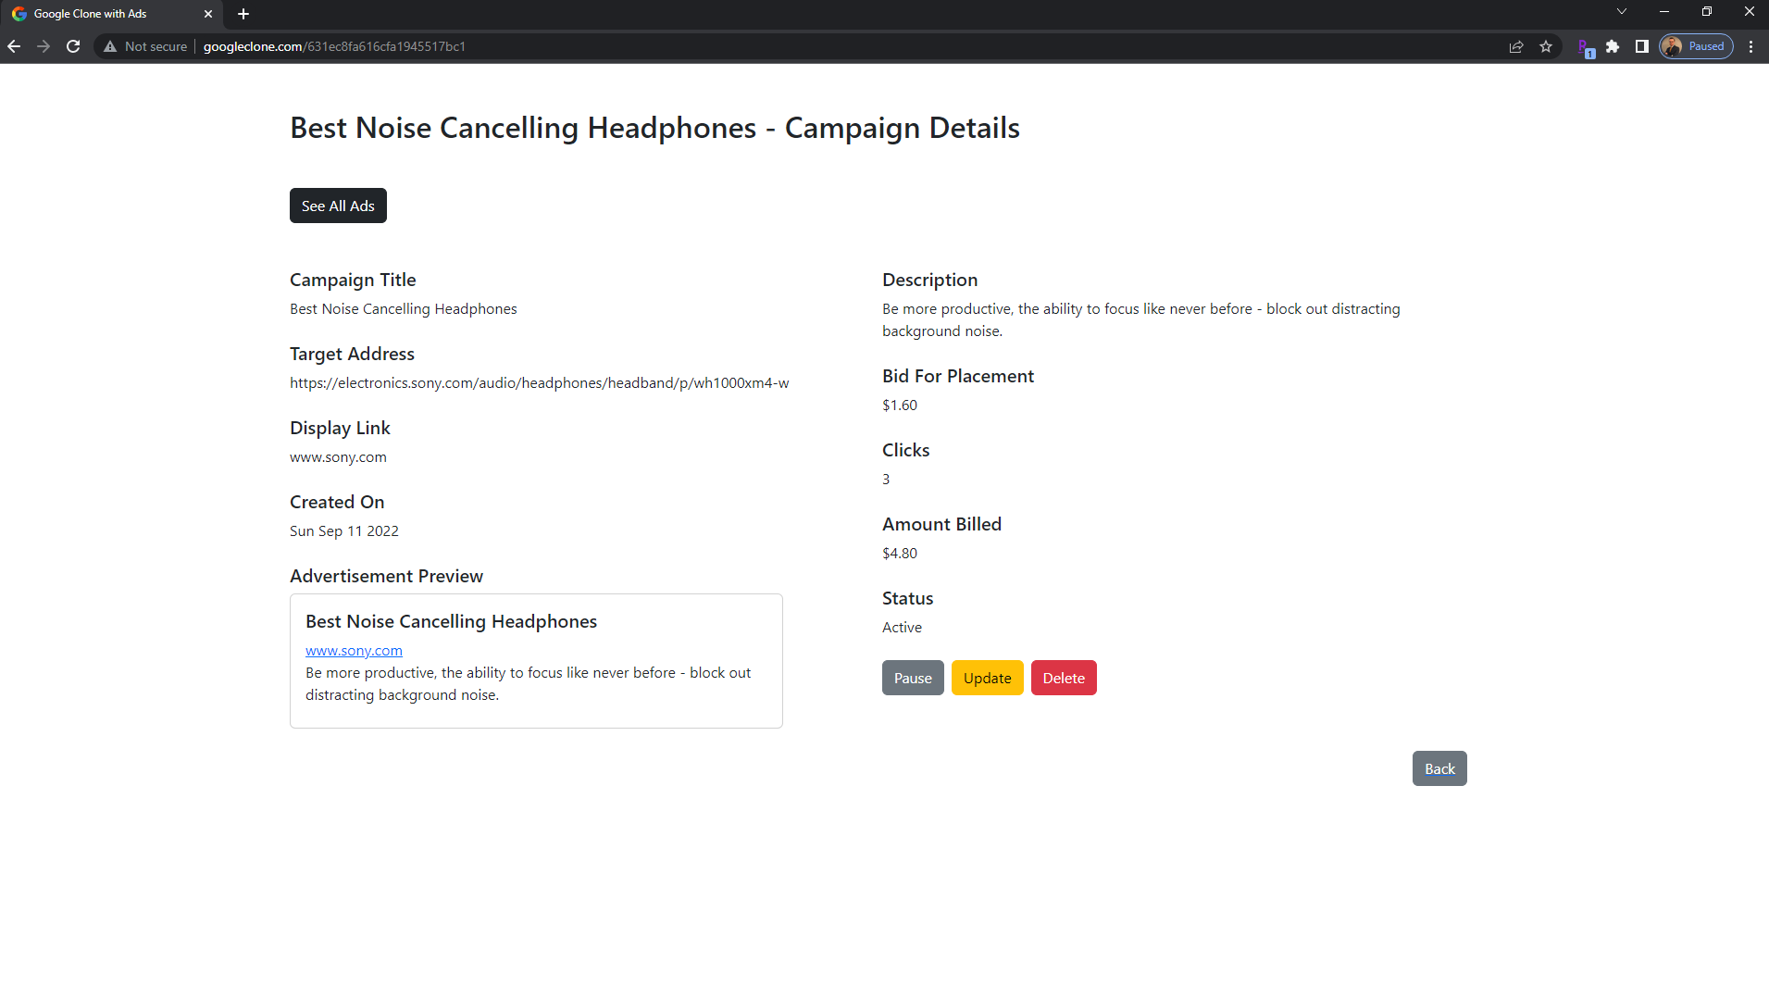Delete the campaign
Image resolution: width=1769 pixels, height=998 pixels.
1064,678
